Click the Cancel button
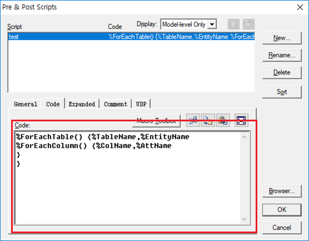 282,227
